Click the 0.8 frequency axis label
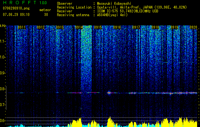200x127 pixels. click(3, 89)
